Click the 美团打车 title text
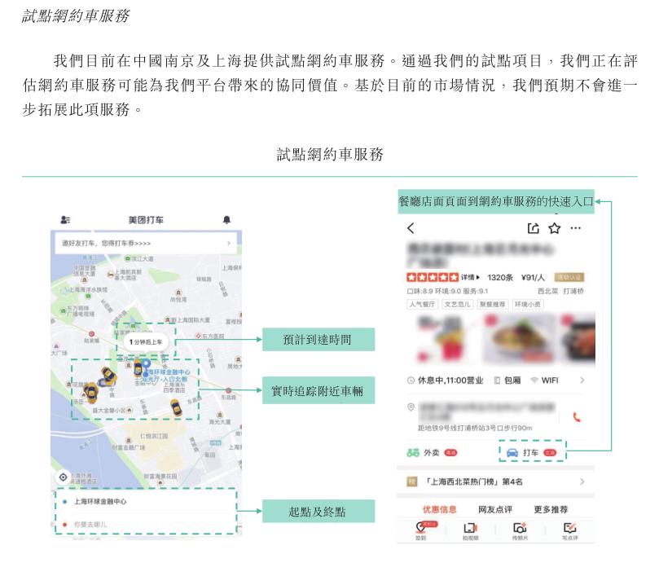This screenshot has width=672, height=563. tap(146, 220)
